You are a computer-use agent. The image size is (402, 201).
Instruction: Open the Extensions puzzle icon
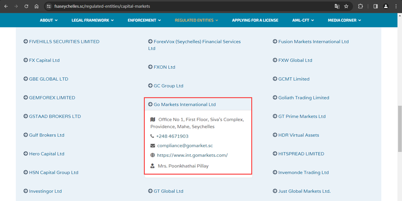pyautogui.click(x=360, y=7)
